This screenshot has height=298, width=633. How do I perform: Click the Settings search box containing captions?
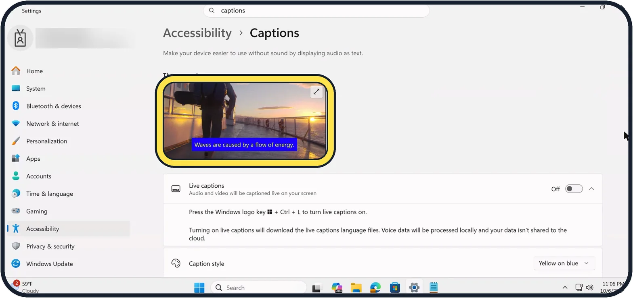click(x=316, y=11)
